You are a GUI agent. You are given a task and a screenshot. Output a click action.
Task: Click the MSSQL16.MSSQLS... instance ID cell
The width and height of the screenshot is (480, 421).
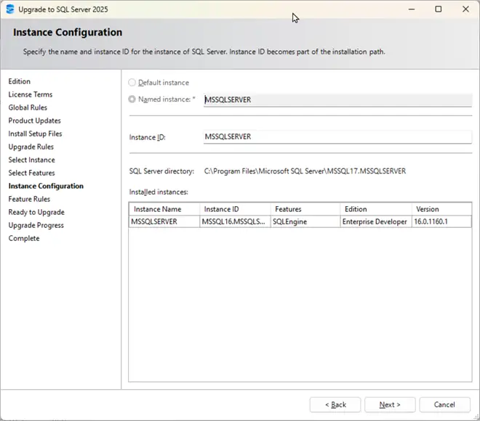[x=235, y=222]
